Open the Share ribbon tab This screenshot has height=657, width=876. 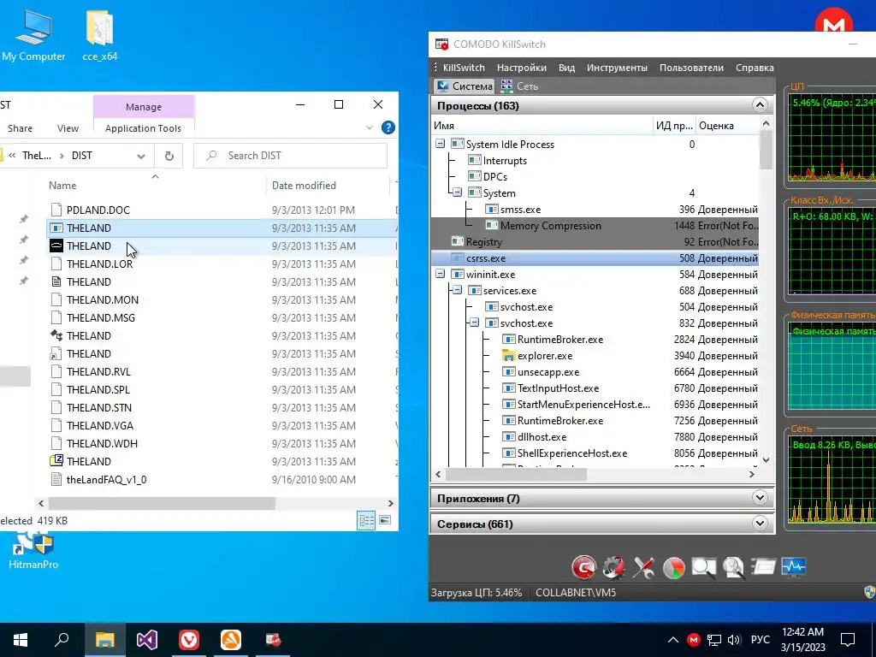(21, 128)
